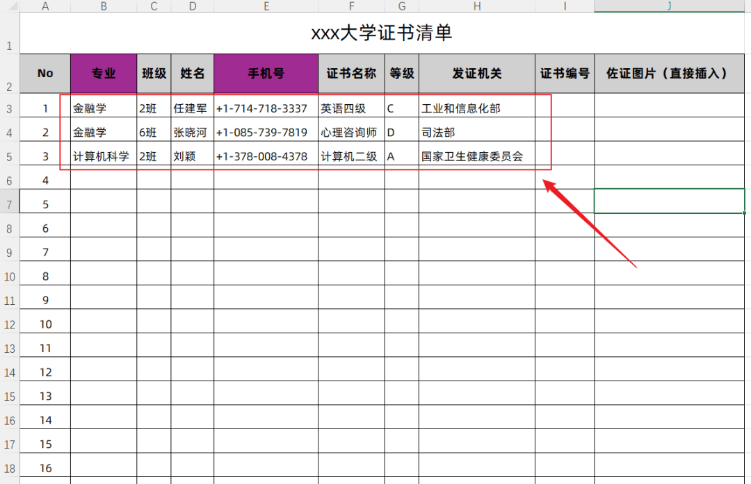The width and height of the screenshot is (751, 484).
Task: Select cell containing 心理咨询师
Action: [x=350, y=133]
